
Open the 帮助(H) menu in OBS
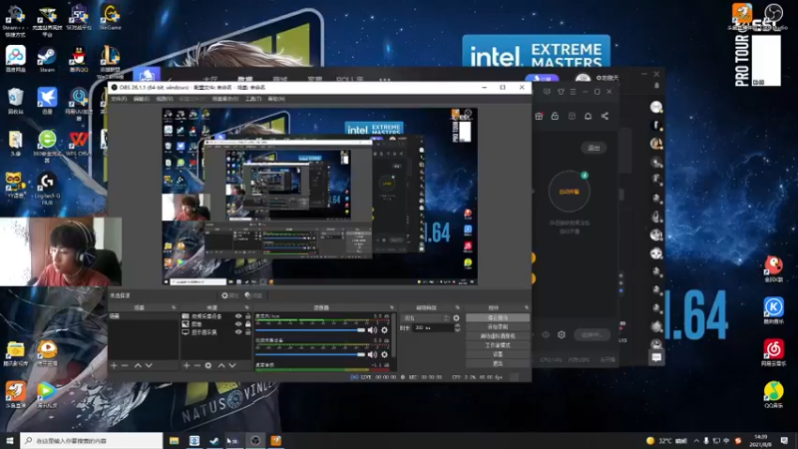pyautogui.click(x=276, y=99)
